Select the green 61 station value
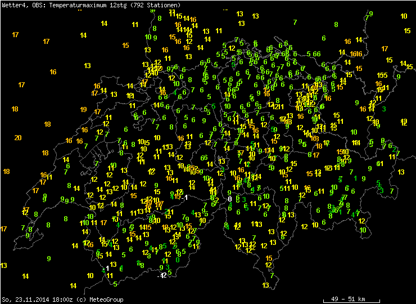This screenshot has width=416, height=304. click(x=379, y=164)
